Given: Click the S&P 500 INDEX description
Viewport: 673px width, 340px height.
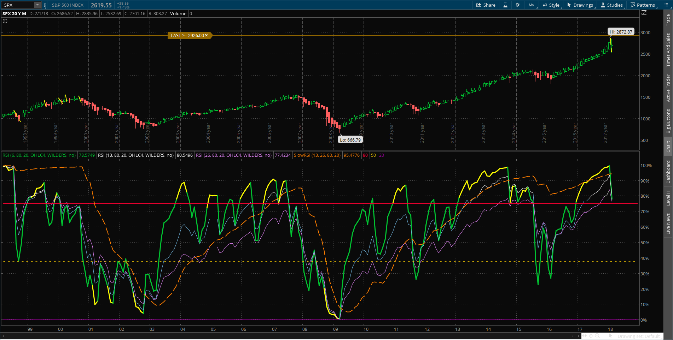Looking at the screenshot, I should (68, 5).
